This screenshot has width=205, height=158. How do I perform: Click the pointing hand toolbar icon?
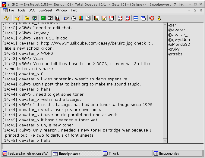[x=66, y=18]
